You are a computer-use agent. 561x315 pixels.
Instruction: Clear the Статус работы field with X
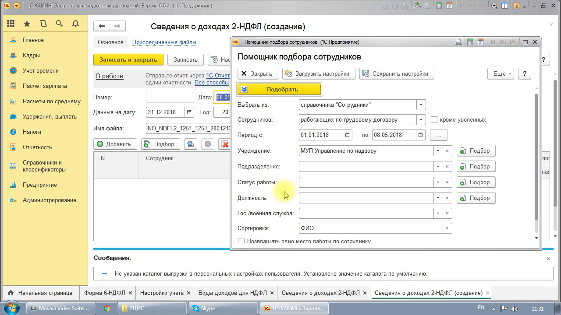tap(447, 182)
